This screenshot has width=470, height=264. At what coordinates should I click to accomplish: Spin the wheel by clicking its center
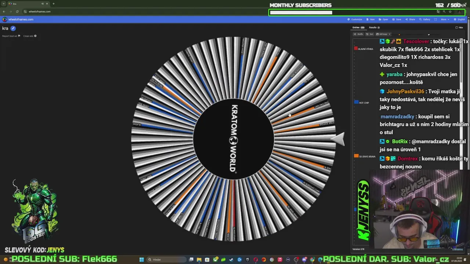(x=234, y=139)
